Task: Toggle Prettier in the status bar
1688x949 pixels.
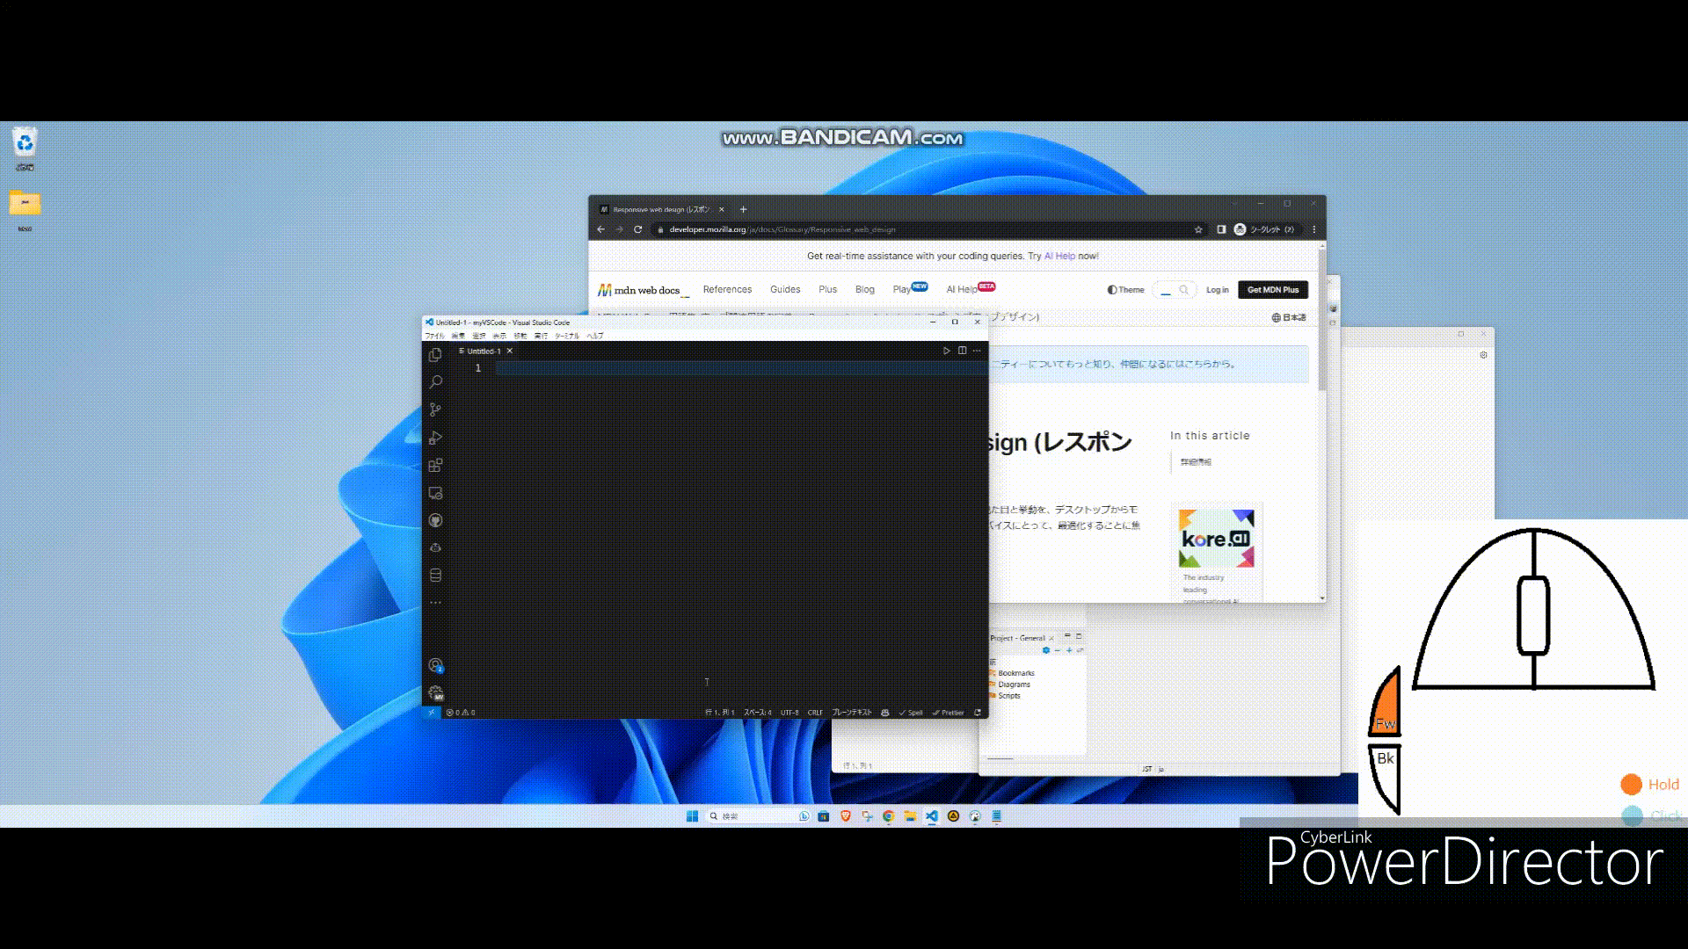Action: [949, 713]
